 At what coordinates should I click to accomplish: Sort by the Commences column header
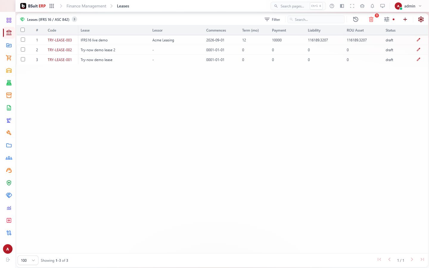pos(216,30)
